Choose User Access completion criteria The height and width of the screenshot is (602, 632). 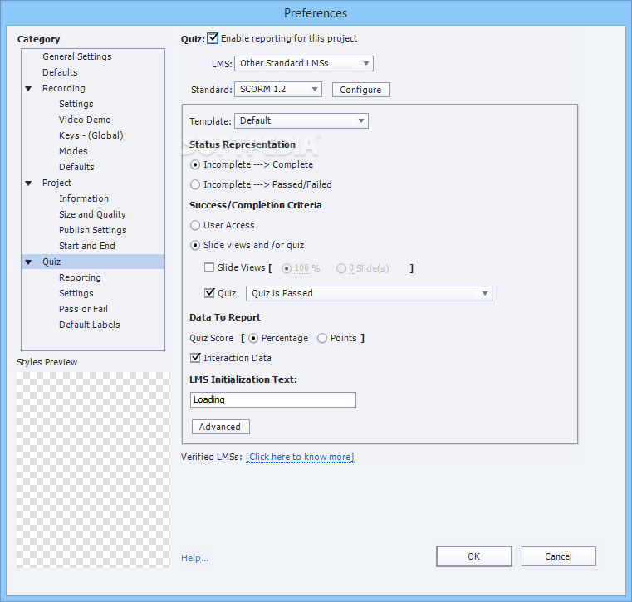point(195,225)
